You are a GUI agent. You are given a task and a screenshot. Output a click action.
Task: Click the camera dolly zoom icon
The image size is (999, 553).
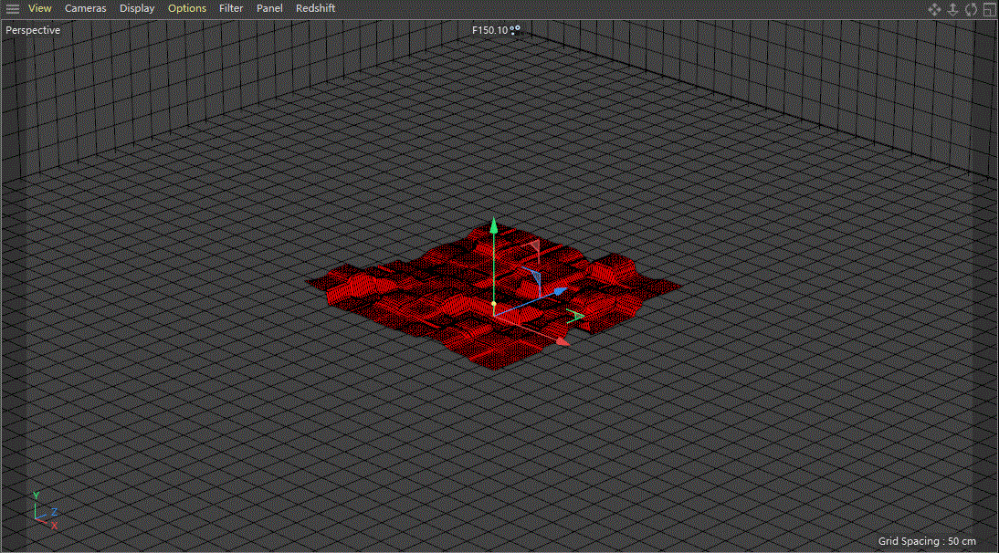(x=952, y=9)
